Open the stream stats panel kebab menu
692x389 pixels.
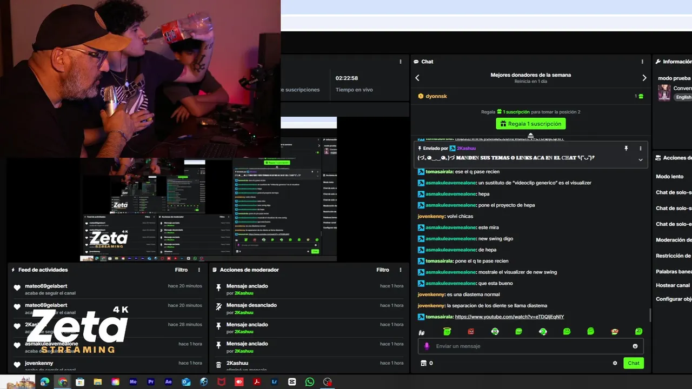(x=401, y=62)
